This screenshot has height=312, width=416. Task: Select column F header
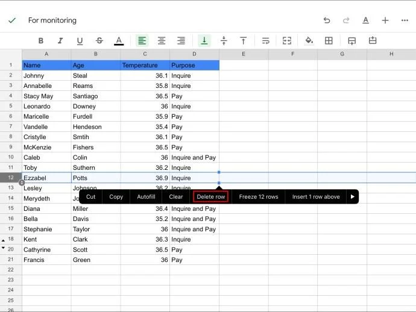coord(293,54)
